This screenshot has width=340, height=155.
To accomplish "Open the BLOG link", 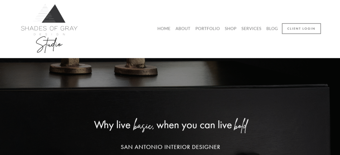I will [x=272, y=28].
